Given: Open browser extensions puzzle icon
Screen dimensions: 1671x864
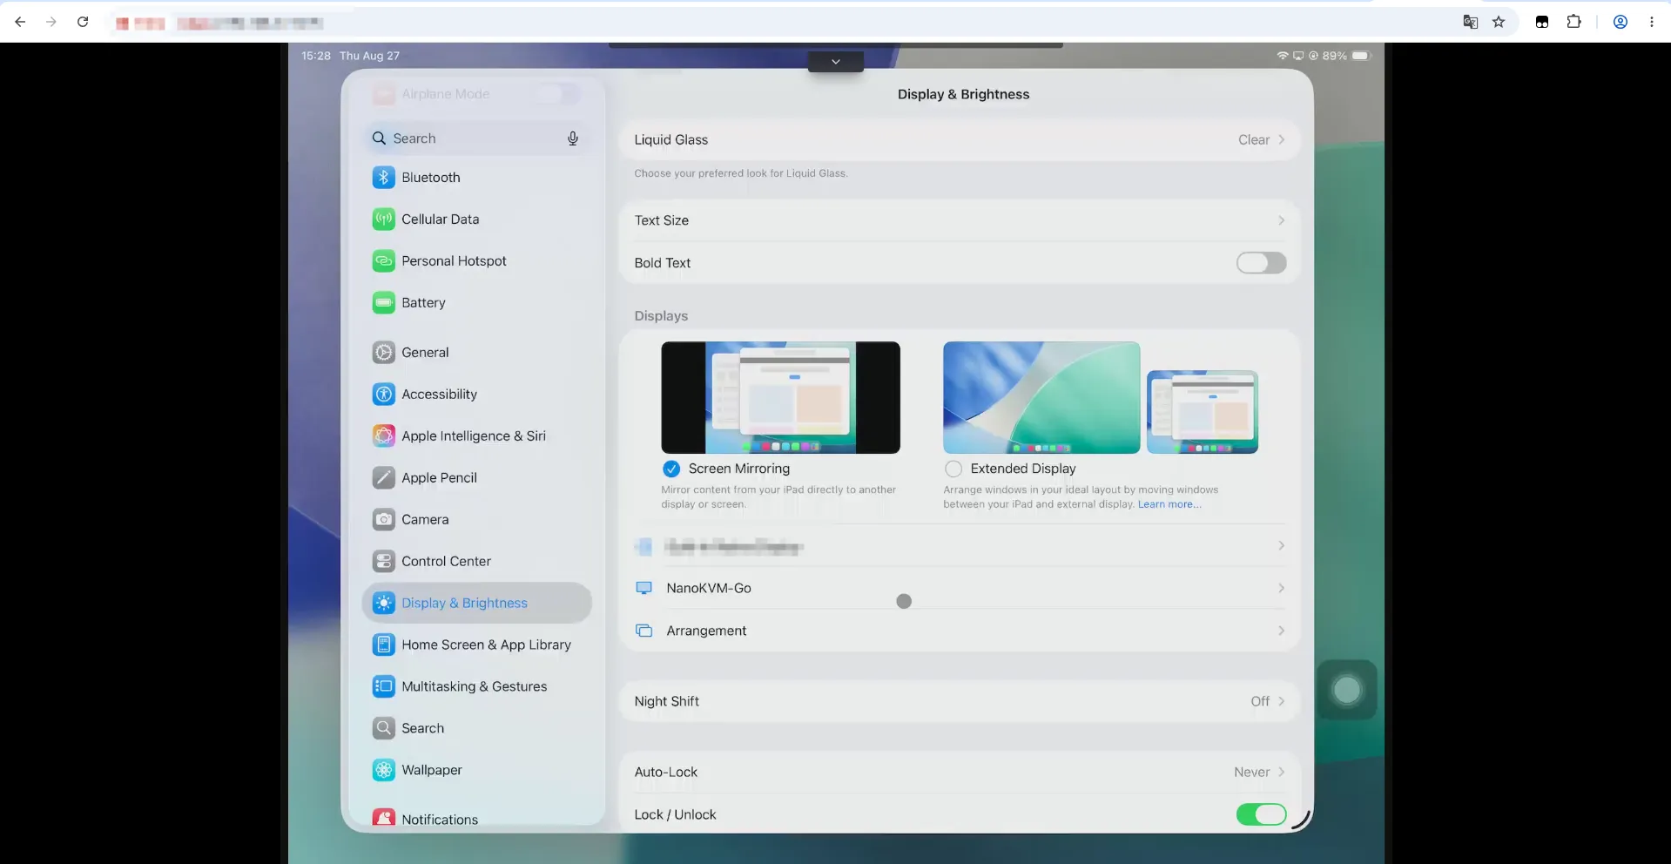Looking at the screenshot, I should coord(1573,22).
